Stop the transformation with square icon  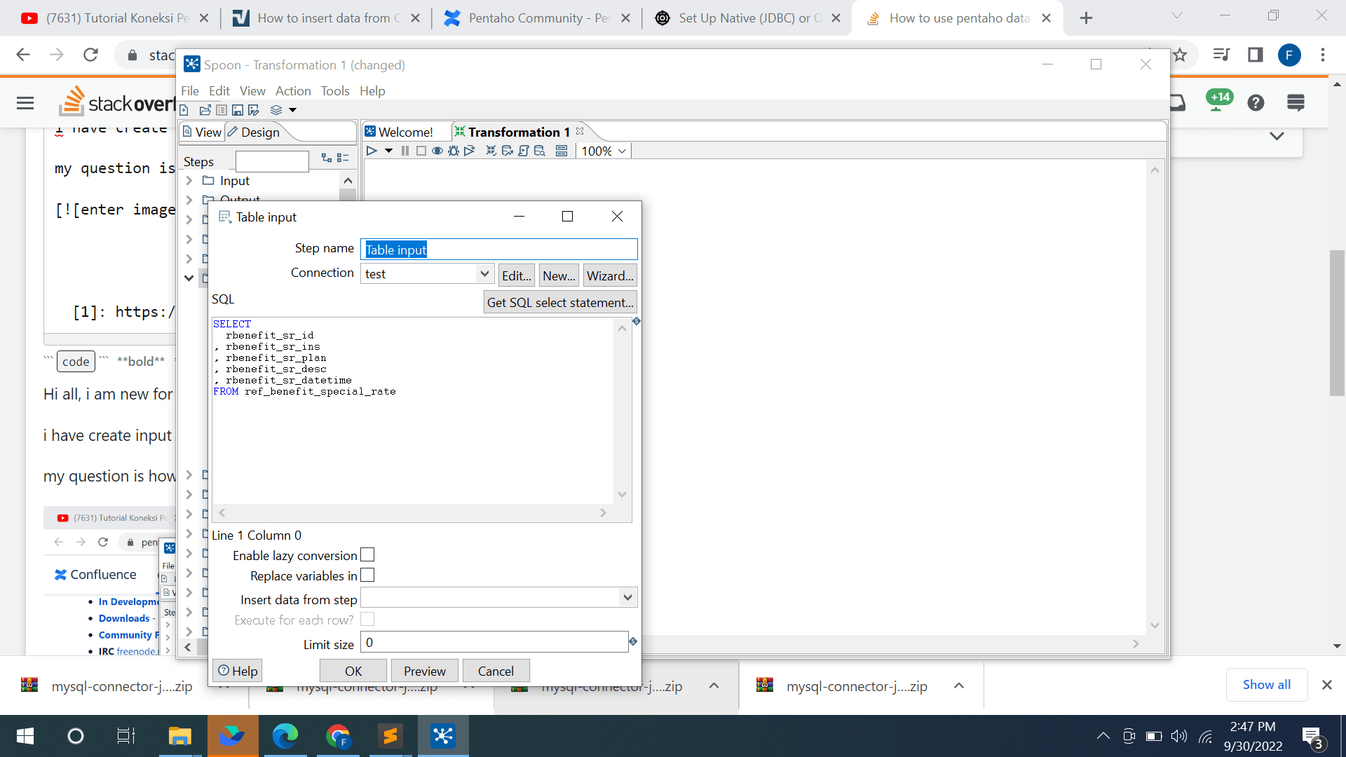pyautogui.click(x=421, y=151)
